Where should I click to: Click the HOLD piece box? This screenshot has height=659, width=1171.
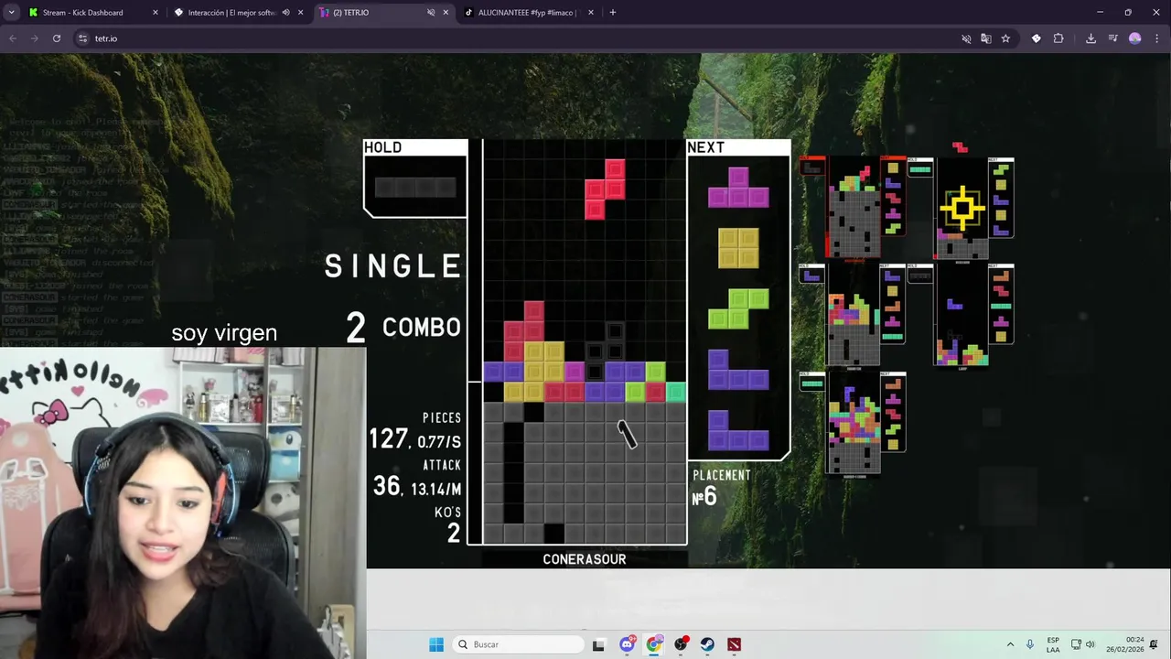(415, 178)
